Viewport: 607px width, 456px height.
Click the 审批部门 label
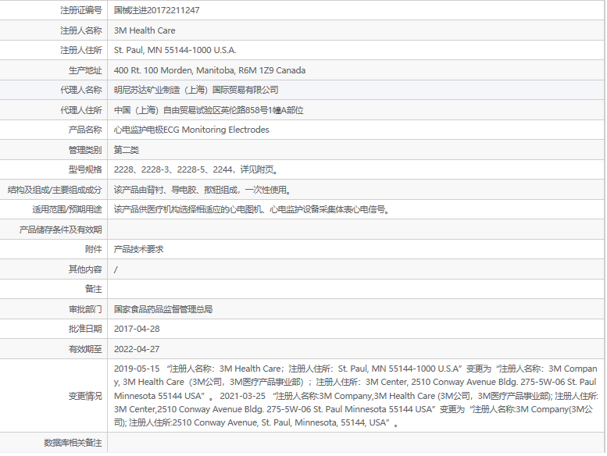point(85,309)
